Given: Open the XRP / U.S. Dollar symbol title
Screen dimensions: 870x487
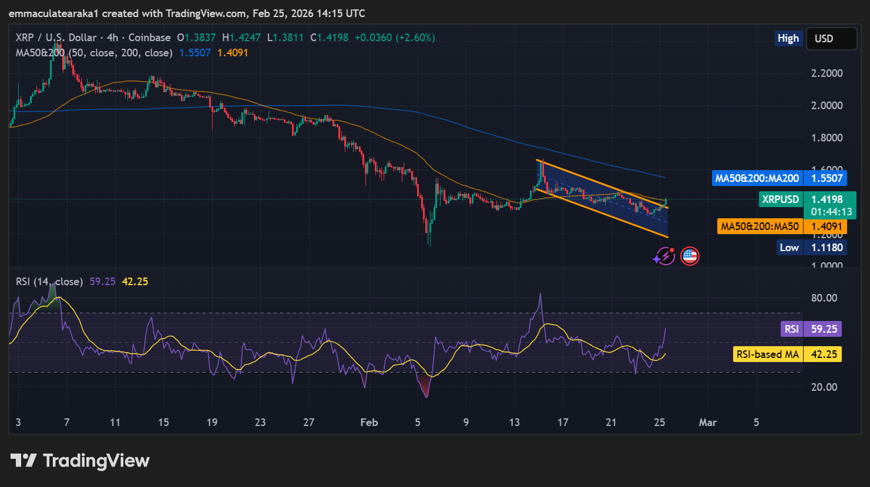Looking at the screenshot, I should (x=56, y=38).
